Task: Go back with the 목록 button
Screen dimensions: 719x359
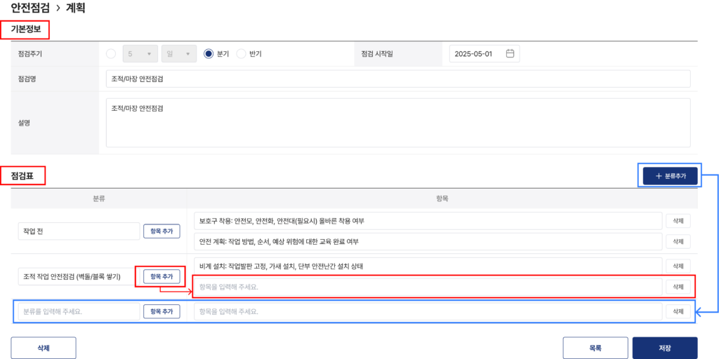Action: point(595,348)
